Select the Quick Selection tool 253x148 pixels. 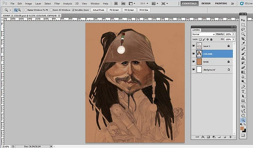243,34
